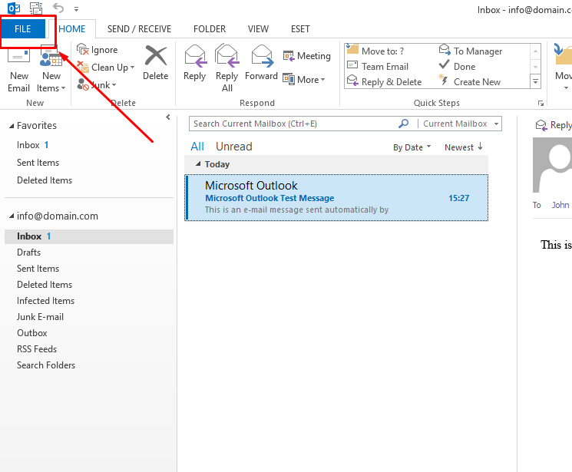Click the New Email icon
Image resolution: width=572 pixels, height=472 pixels.
click(x=18, y=58)
